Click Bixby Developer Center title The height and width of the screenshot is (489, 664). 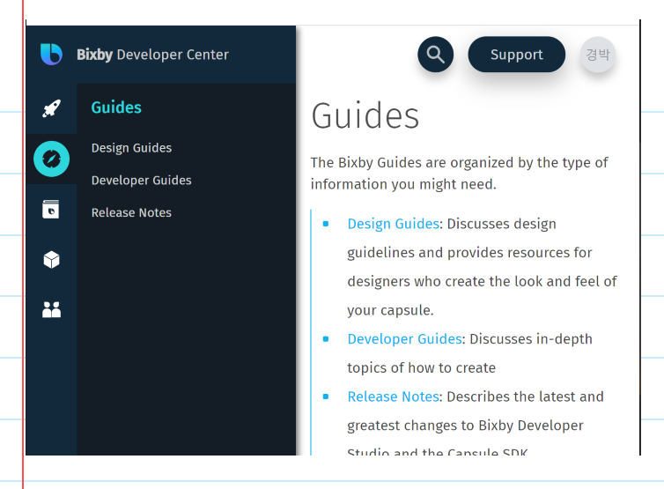click(x=152, y=55)
